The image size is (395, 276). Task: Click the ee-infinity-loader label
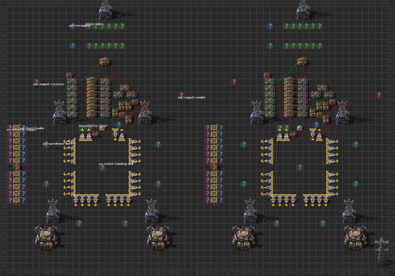tap(21, 130)
